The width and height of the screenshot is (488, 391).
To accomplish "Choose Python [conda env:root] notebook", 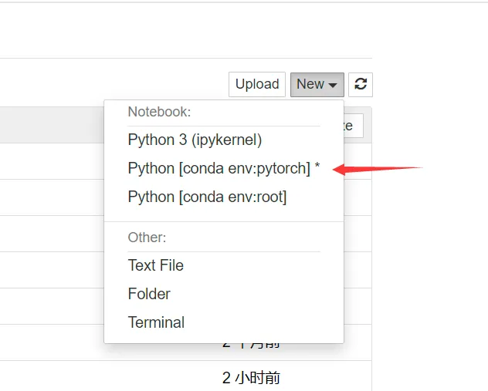I will click(x=207, y=197).
